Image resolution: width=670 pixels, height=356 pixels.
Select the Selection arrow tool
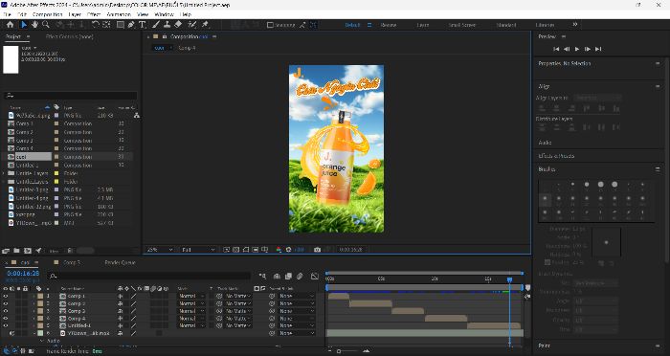point(24,25)
